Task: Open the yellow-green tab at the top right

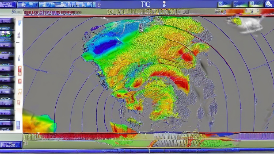Action: 256,4
